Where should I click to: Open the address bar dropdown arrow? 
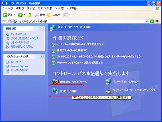tap(147, 21)
